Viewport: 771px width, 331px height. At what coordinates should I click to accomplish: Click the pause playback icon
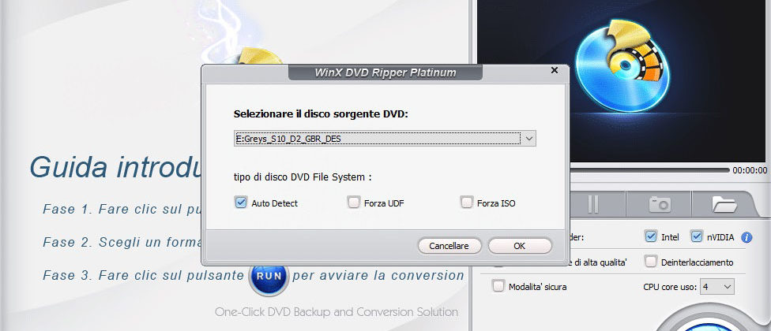point(593,204)
